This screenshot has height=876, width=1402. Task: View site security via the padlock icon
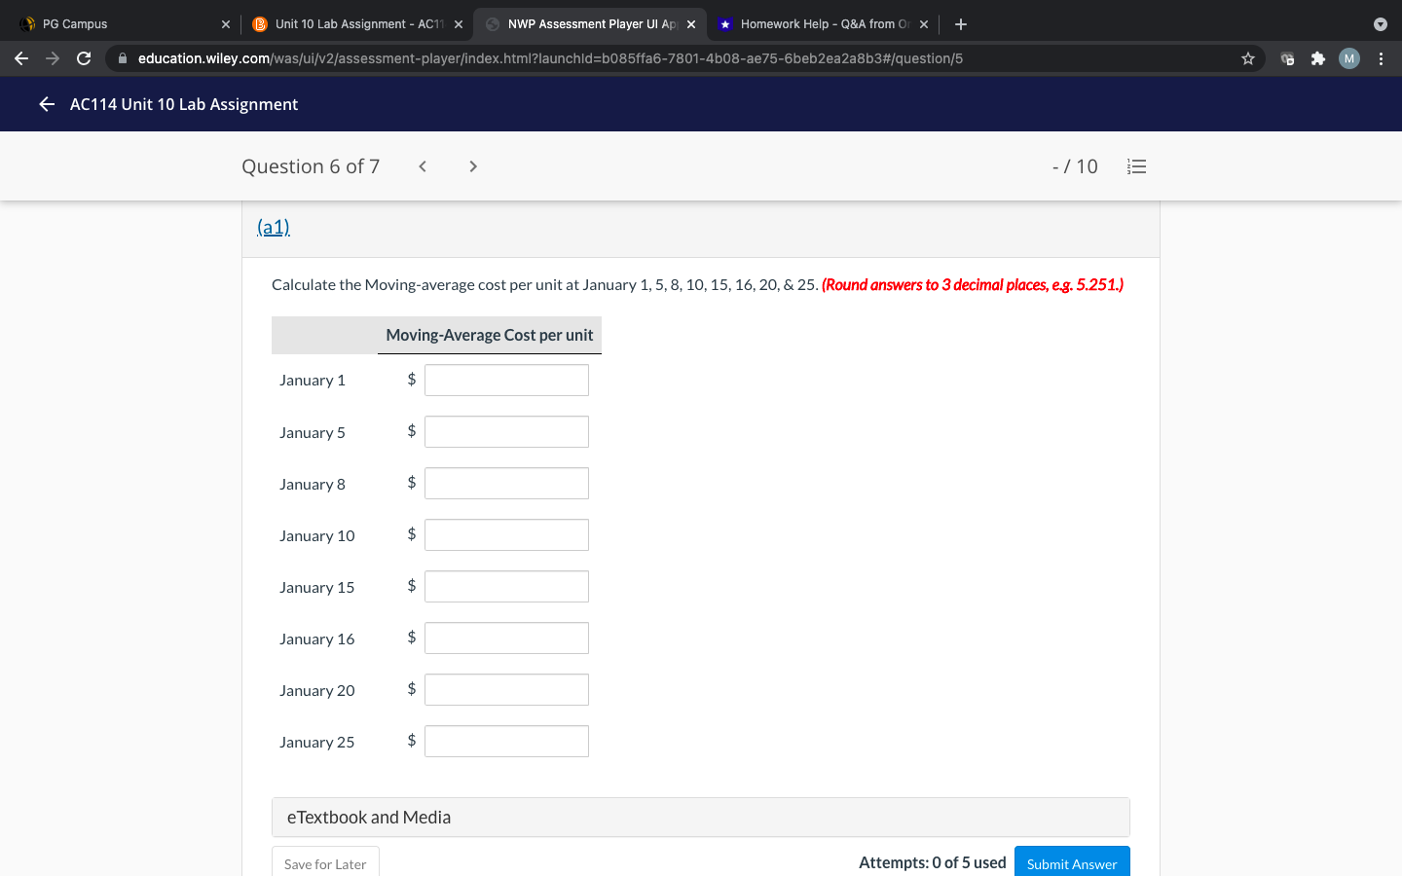click(x=123, y=58)
